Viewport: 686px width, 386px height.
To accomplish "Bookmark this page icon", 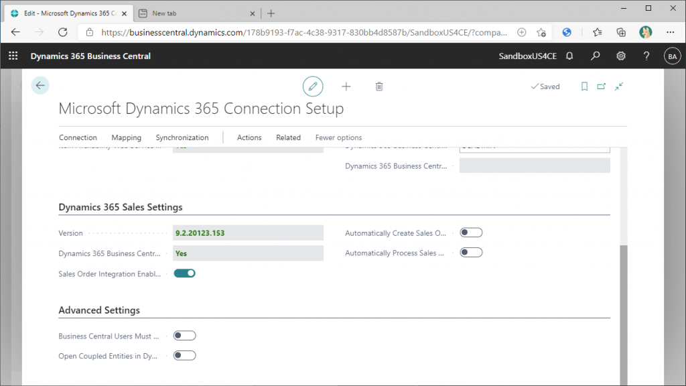I will click(x=584, y=86).
